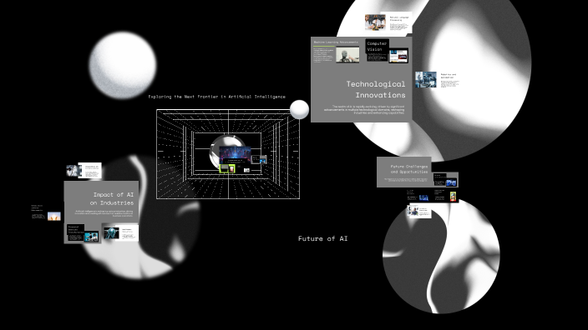
Task: Select the "Natural Language Processing" card text
Action: click(x=398, y=23)
